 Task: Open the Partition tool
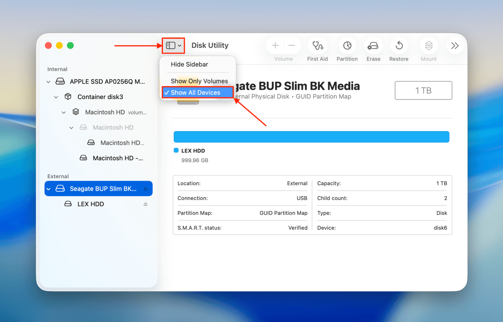tap(347, 45)
